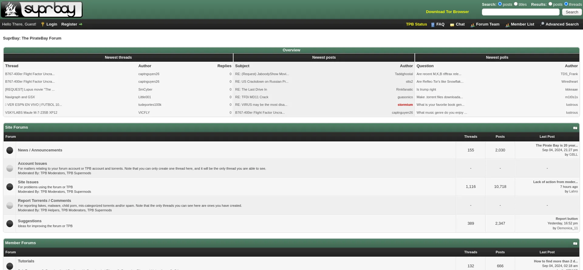Open the Register menu item
This screenshot has width=583, height=270.
(69, 24)
